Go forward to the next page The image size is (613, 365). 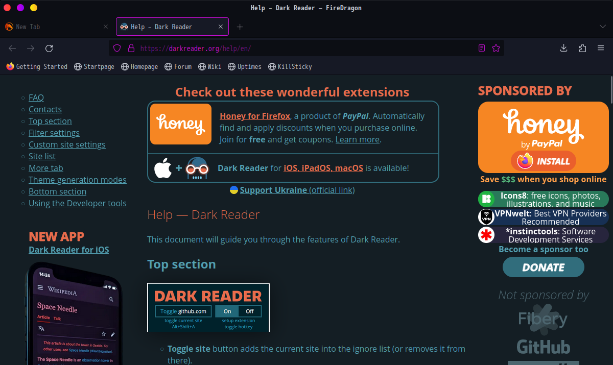point(31,48)
